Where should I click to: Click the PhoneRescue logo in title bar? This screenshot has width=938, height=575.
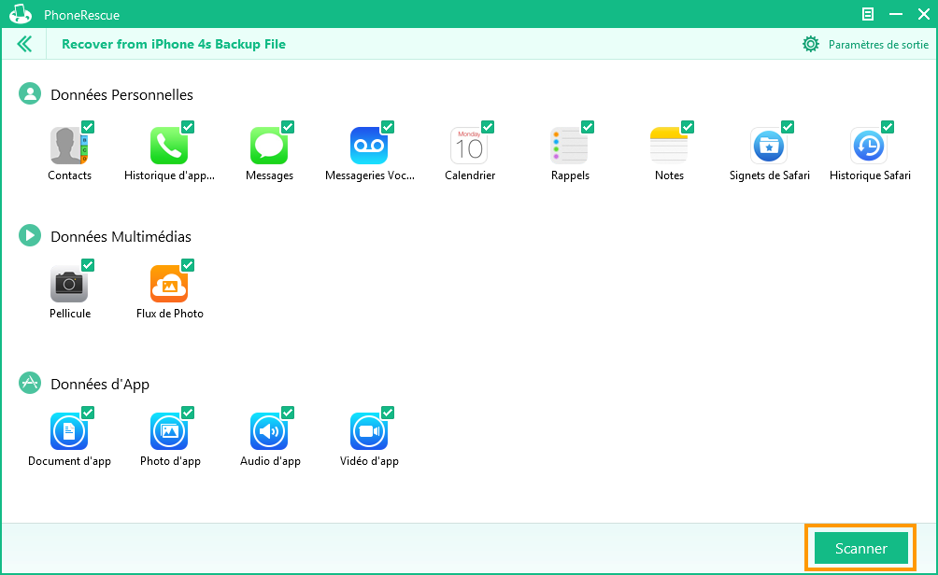click(21, 14)
